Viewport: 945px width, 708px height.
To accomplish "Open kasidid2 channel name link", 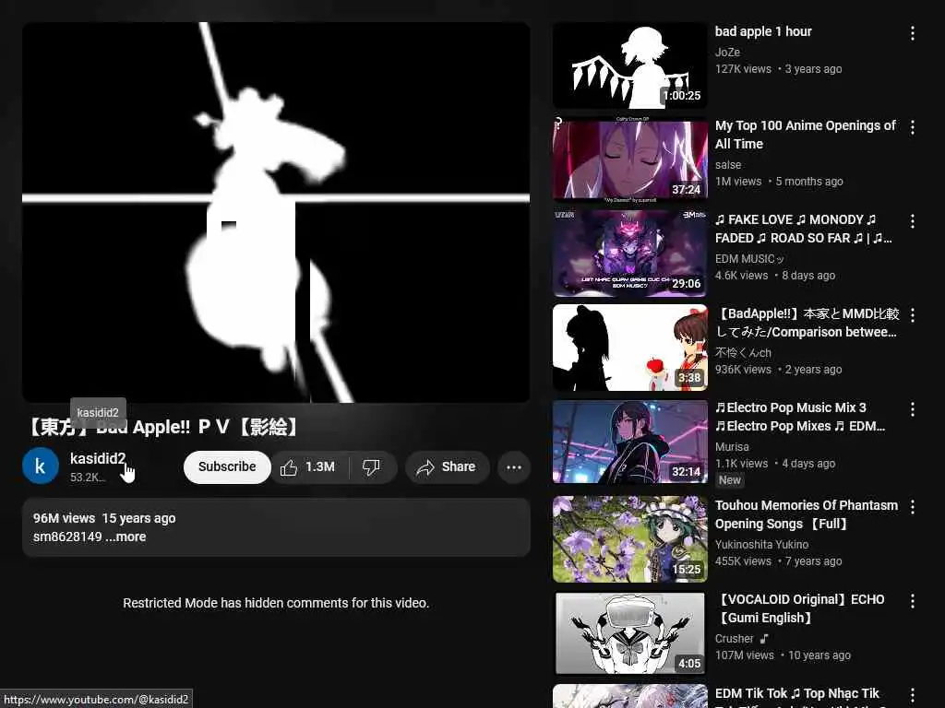I will click(x=98, y=459).
